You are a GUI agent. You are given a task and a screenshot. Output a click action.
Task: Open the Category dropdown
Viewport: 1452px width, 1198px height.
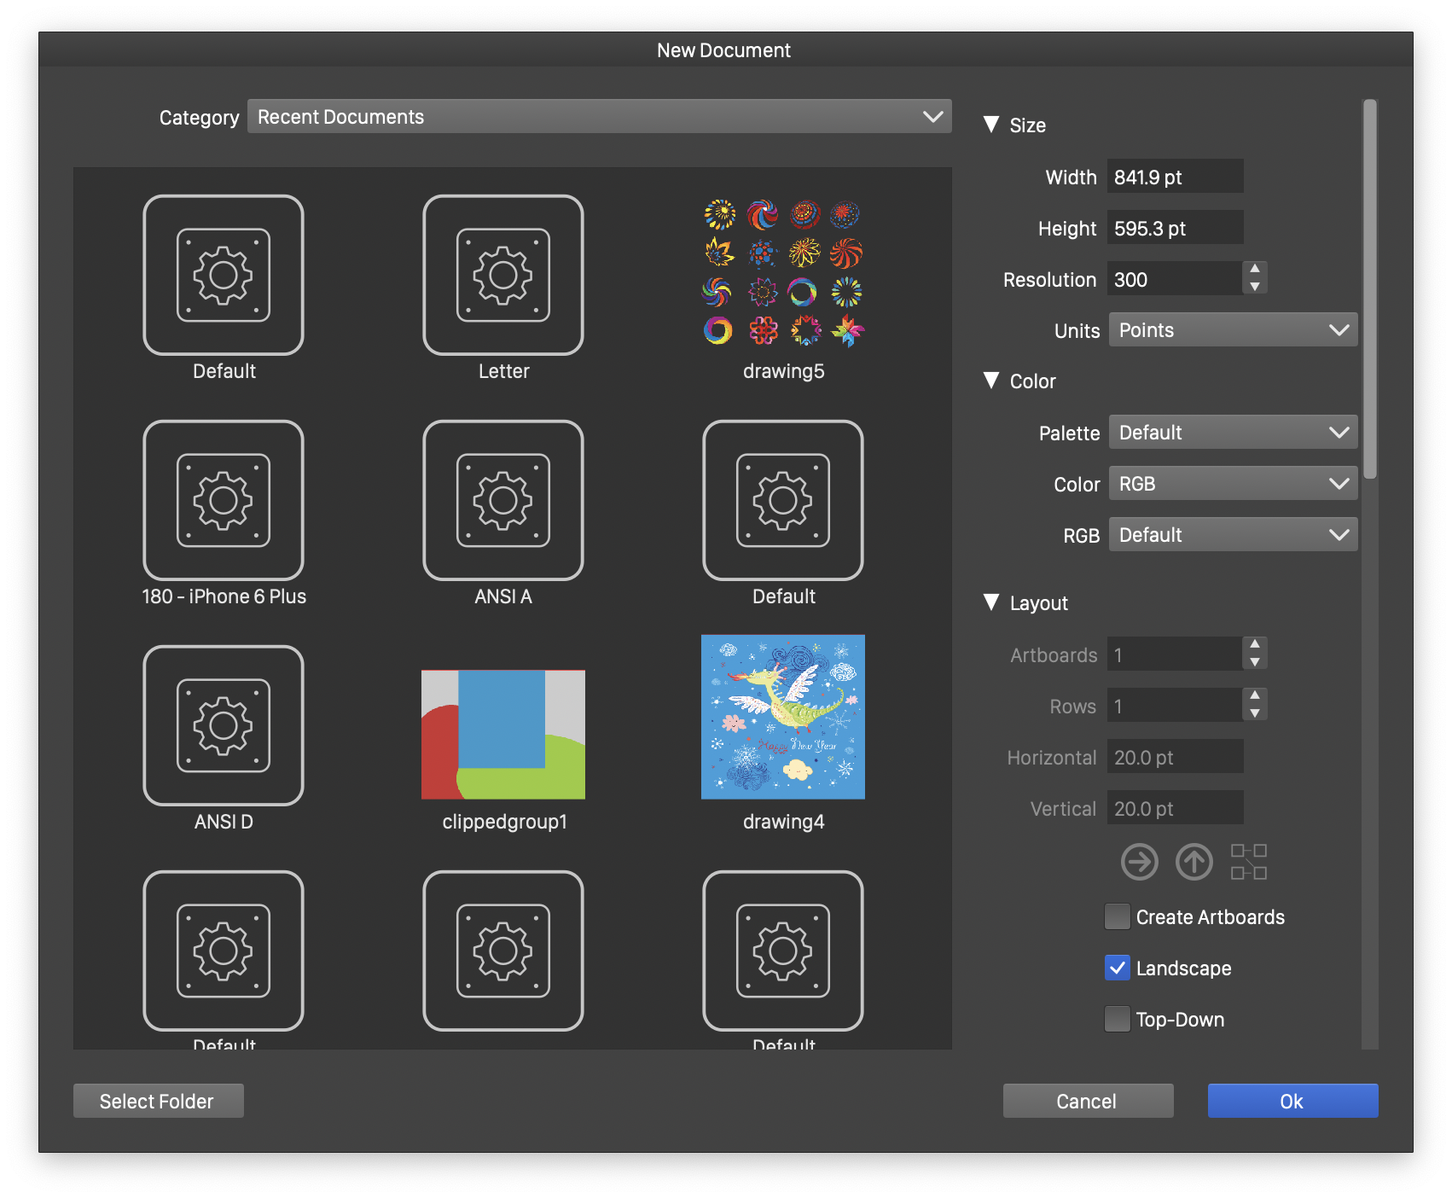pyautogui.click(x=599, y=117)
